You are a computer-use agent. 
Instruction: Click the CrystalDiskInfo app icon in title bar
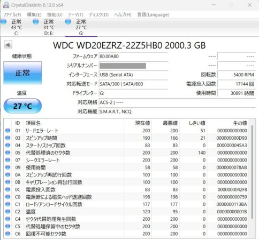point(6,5)
